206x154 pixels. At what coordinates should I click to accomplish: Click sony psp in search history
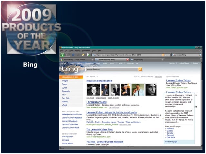pos(65,140)
